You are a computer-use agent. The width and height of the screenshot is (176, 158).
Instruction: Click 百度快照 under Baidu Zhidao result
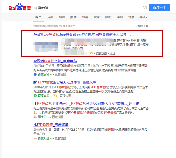[60, 138]
